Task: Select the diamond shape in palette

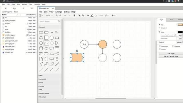Action: (x=41, y=43)
